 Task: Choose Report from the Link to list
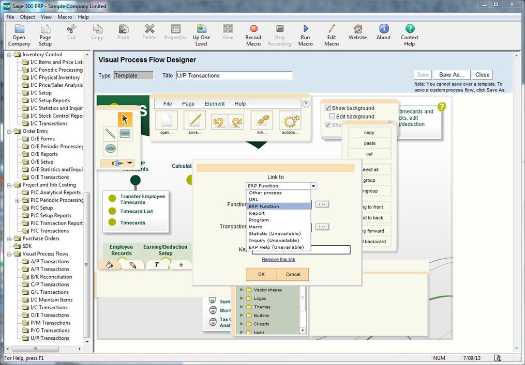(279, 213)
